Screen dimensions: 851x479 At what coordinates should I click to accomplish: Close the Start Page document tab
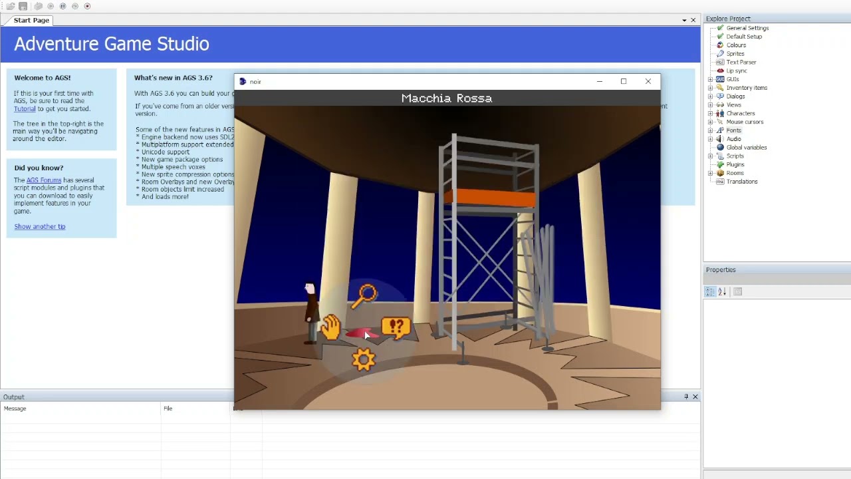(x=693, y=21)
